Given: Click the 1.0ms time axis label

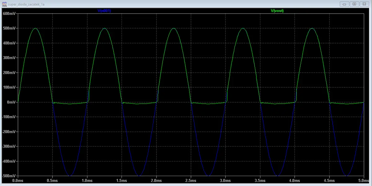Looking at the screenshot, I should coord(87,180).
